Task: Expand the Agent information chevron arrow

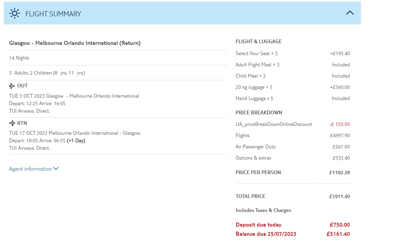Action: 56,168
